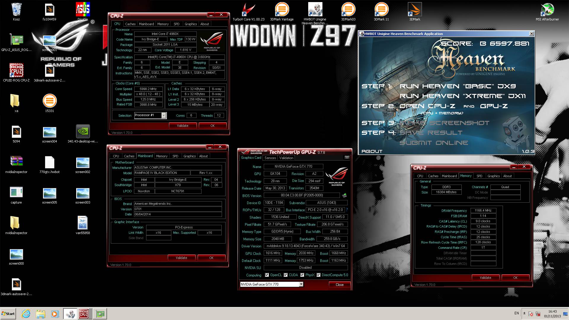Switch to GPU-Z taskbar button
Screen dimensions: 569x320
tap(100, 314)
